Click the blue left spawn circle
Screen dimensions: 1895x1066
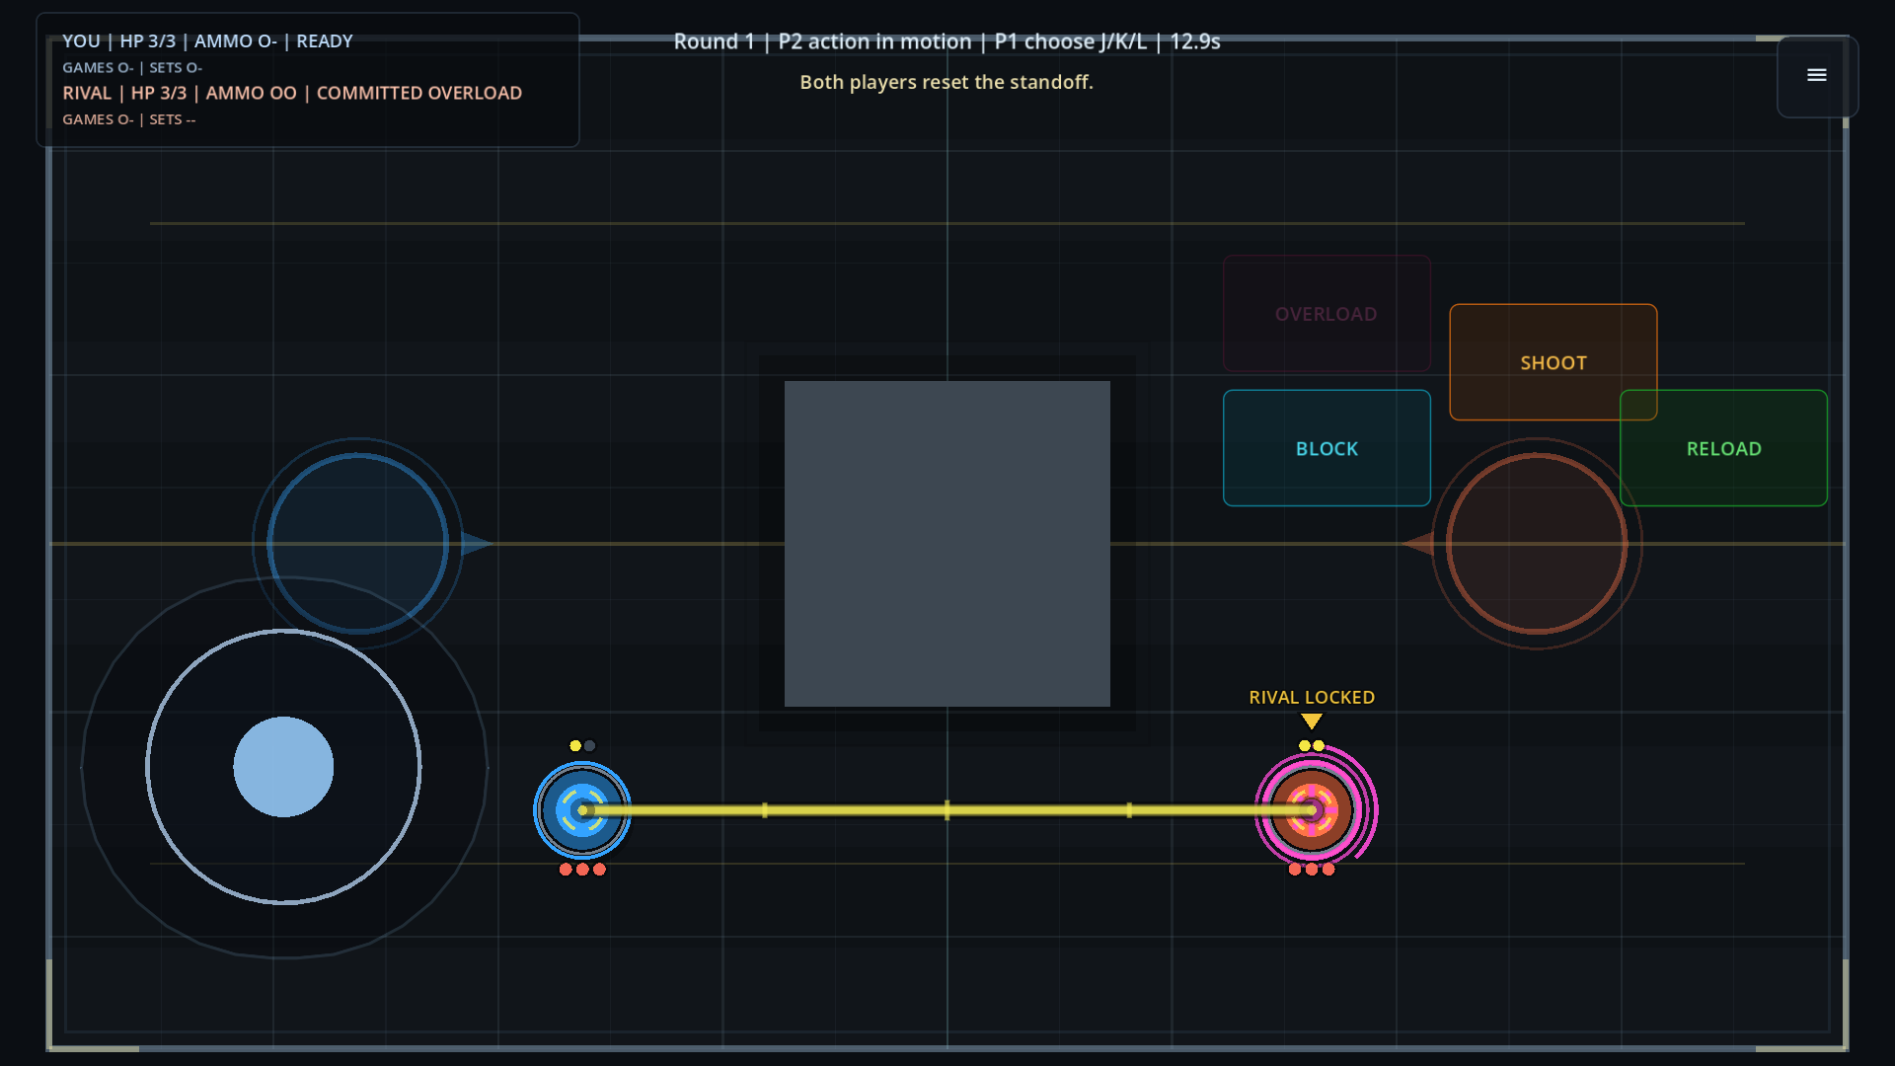pyautogui.click(x=358, y=544)
